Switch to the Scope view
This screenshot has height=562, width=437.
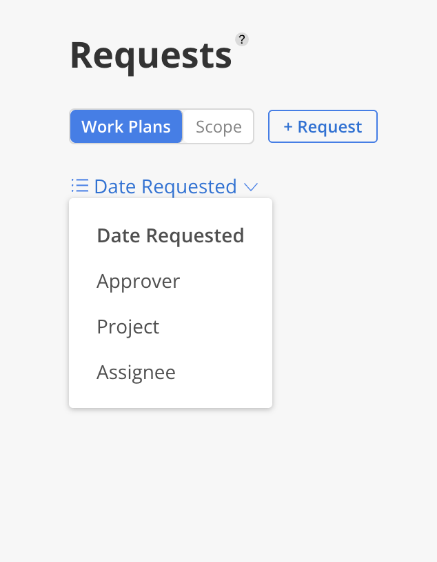pyautogui.click(x=218, y=126)
